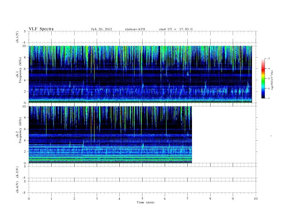The width and height of the screenshot is (288, 223).
Task: Click time axis tick label "1"
Action: pyautogui.click(x=51, y=199)
